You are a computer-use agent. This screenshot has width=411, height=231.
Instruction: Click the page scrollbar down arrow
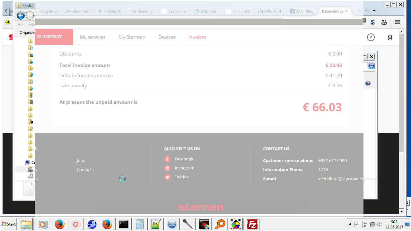(x=401, y=211)
